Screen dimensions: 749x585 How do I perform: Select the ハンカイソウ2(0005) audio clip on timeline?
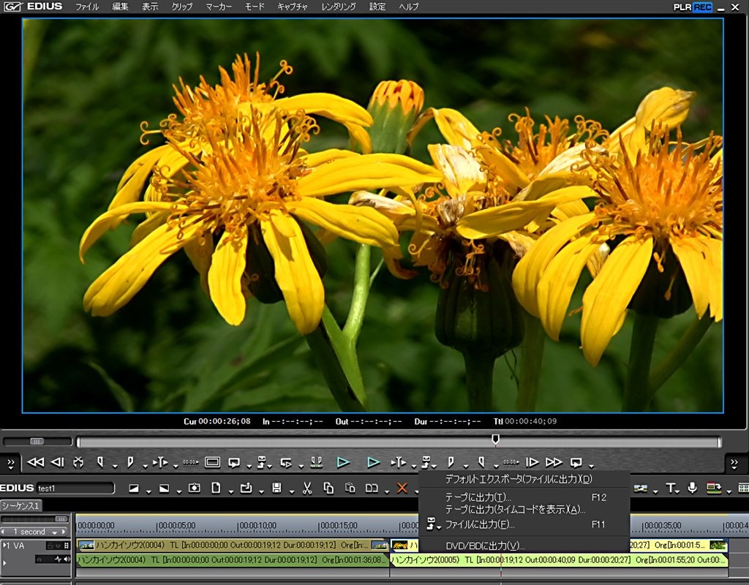tap(559, 559)
